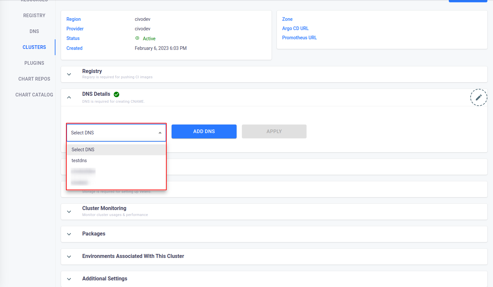
Task: Click the DNS Details heading
Action: (x=96, y=94)
